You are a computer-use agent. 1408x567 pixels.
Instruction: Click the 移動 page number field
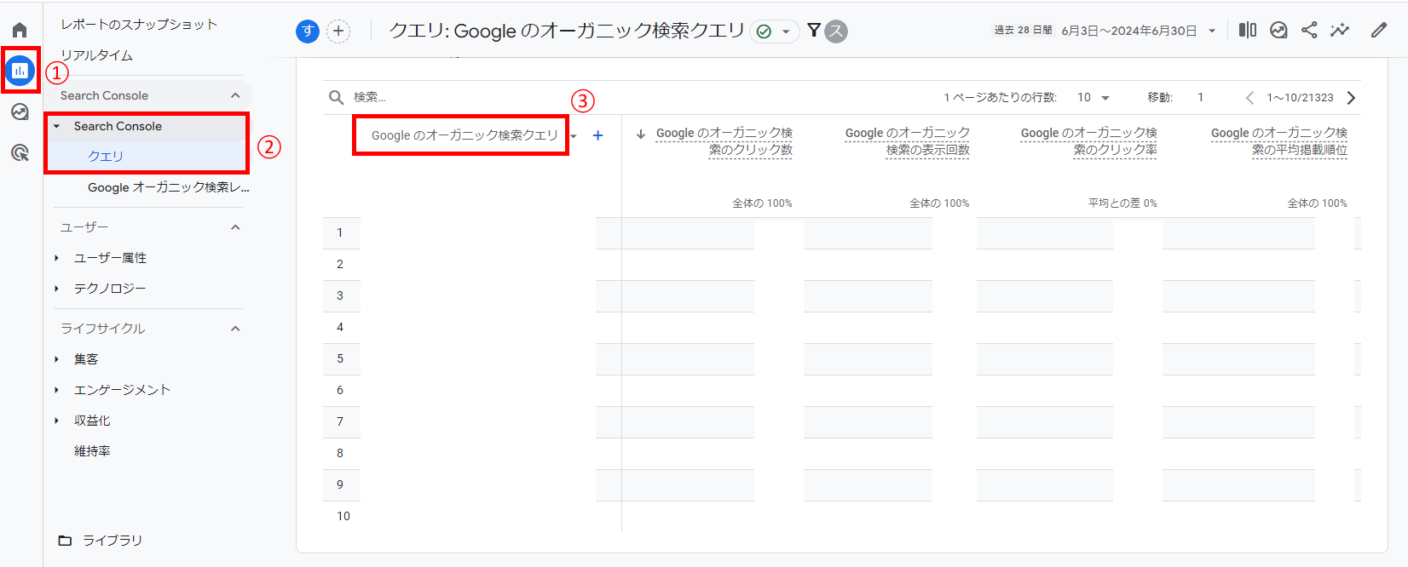pyautogui.click(x=1201, y=98)
